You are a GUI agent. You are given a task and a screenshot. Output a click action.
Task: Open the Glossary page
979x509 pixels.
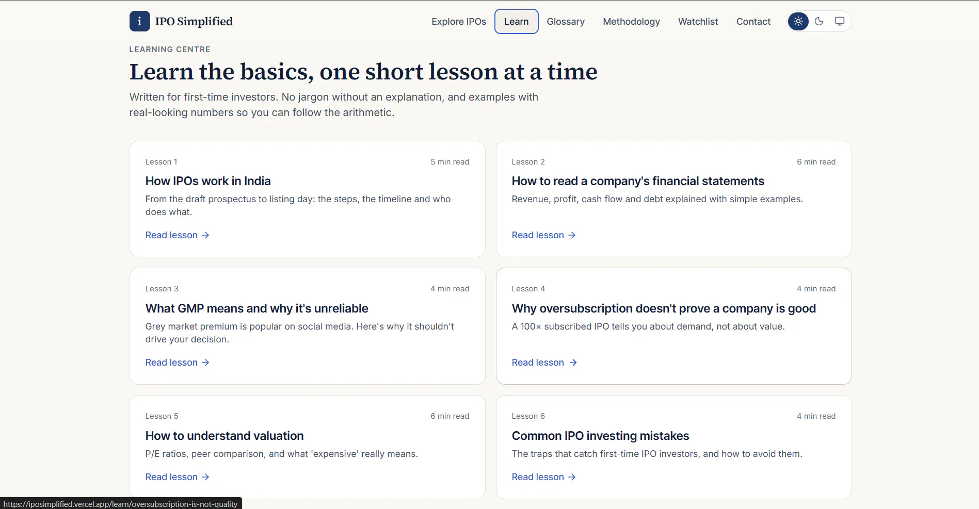(x=566, y=22)
